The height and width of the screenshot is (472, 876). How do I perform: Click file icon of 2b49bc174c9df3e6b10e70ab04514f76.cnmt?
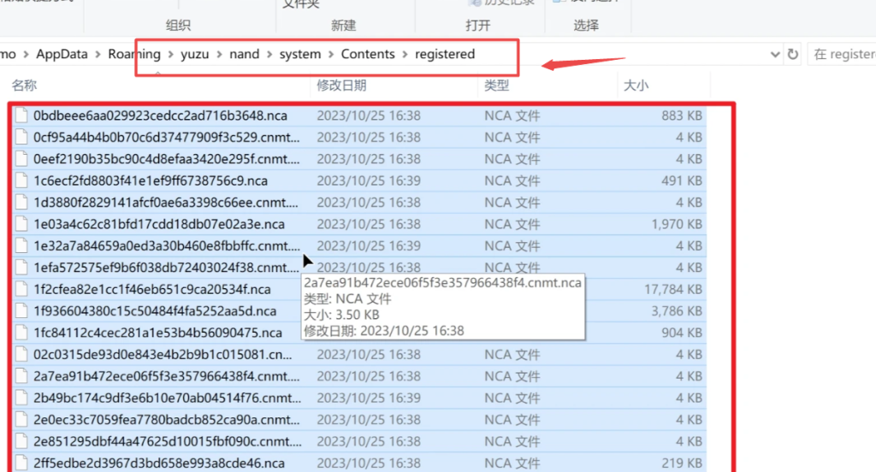(x=21, y=398)
